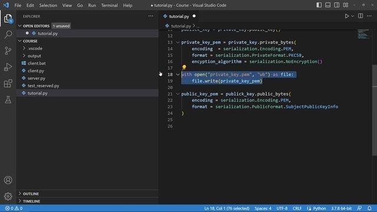Click line number 26 in gutter
Screen dimensions: 377x212
pyautogui.click(x=170, y=126)
